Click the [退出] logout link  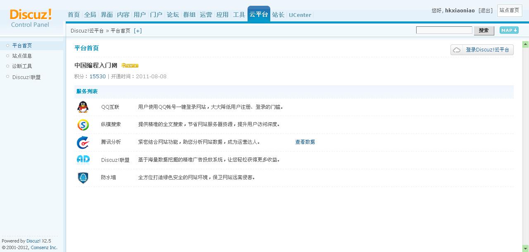[486, 11]
